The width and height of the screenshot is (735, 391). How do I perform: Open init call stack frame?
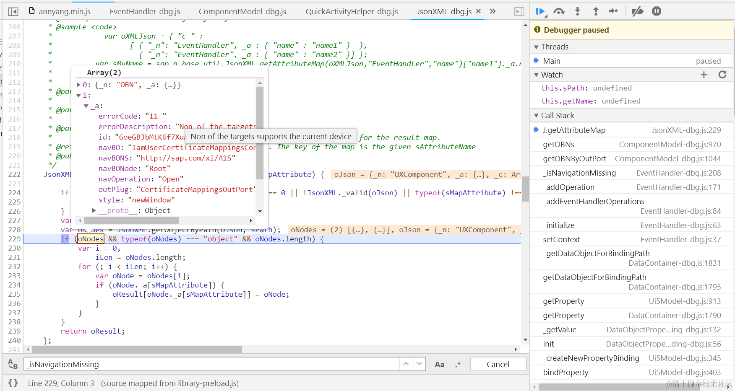tap(632, 344)
